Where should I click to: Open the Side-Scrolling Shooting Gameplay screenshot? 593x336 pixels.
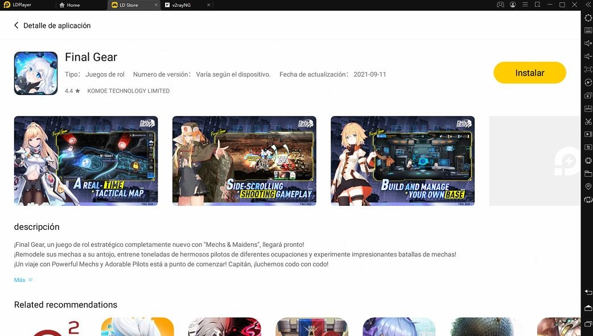point(244,161)
